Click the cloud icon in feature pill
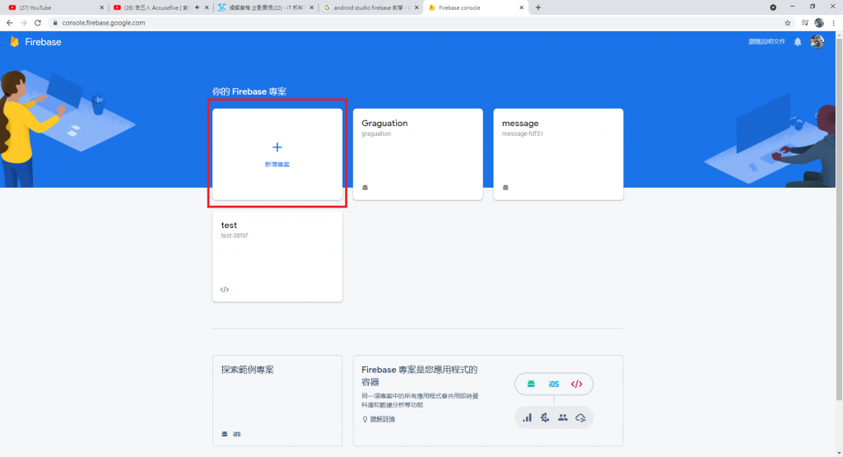 pyautogui.click(x=580, y=417)
